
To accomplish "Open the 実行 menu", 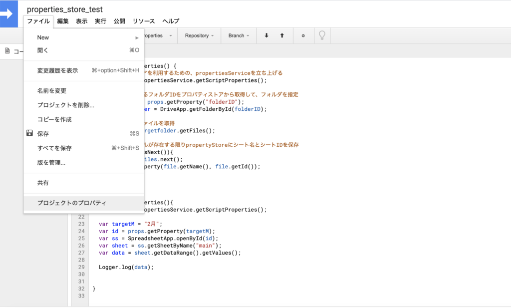I will (x=100, y=21).
